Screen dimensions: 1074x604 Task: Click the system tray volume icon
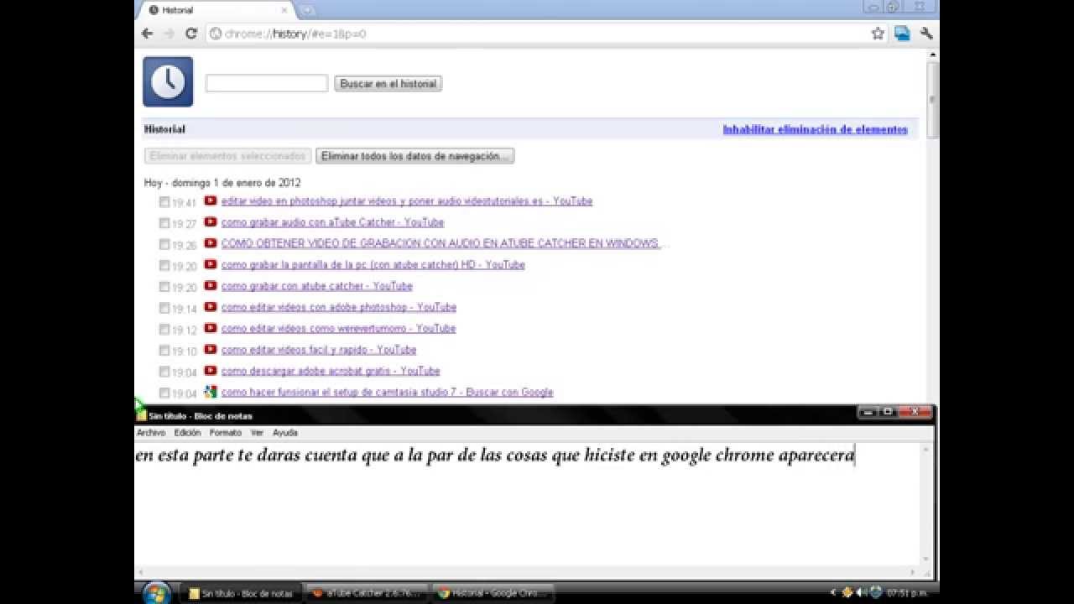coord(862,592)
